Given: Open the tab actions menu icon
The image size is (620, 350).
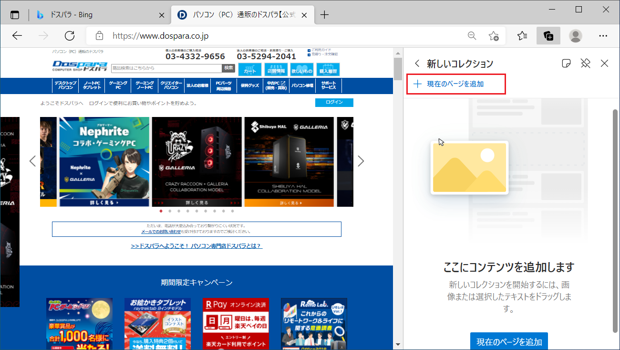Looking at the screenshot, I should coord(15,15).
